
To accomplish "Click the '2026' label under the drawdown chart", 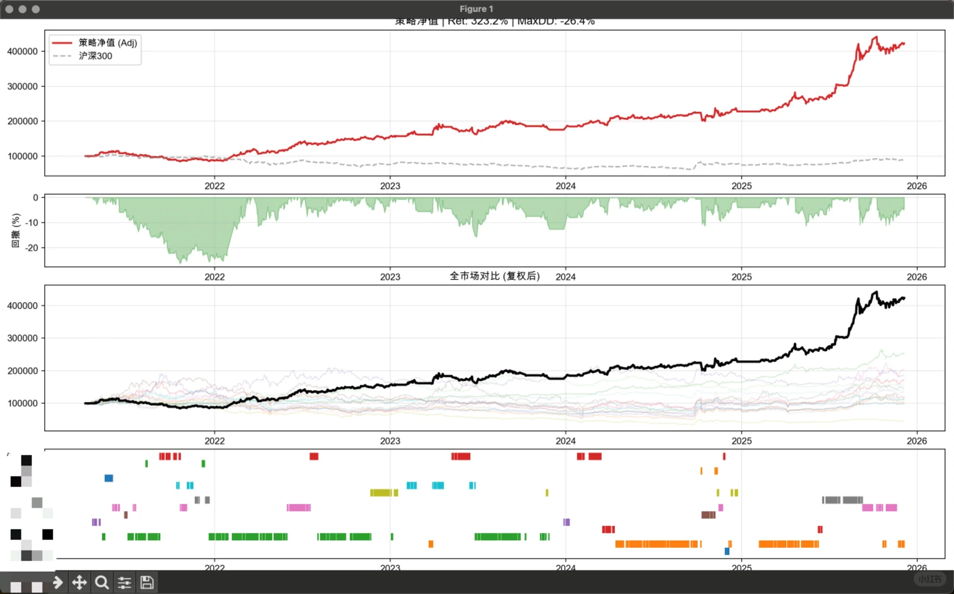I will pyautogui.click(x=917, y=277).
